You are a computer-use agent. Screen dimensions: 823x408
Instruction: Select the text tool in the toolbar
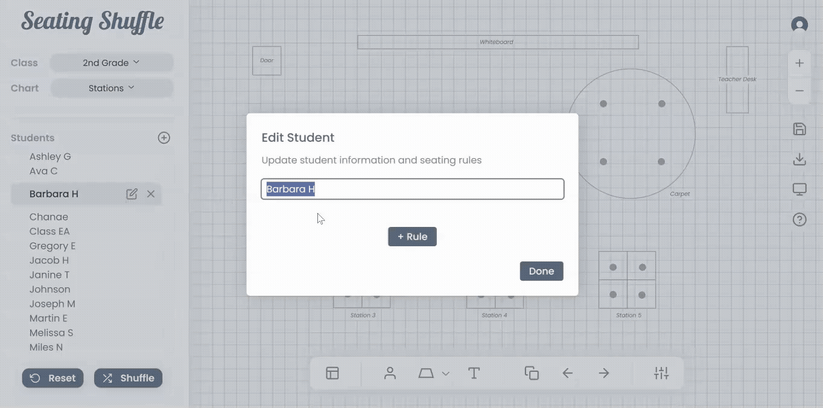(474, 373)
